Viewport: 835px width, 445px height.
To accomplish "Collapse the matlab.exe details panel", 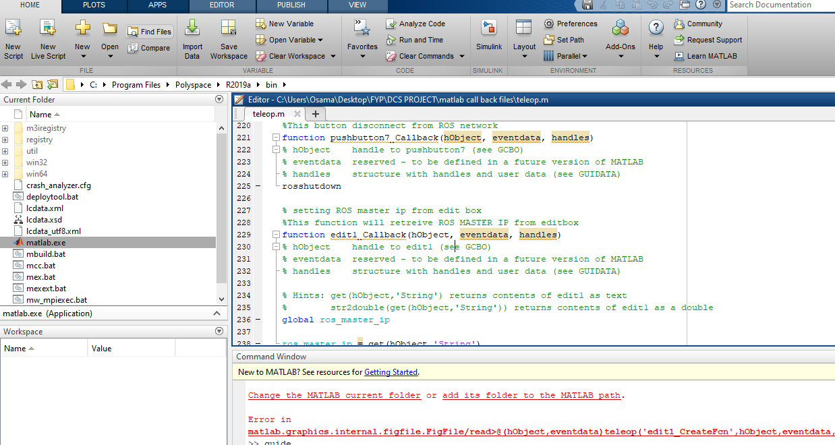I will (217, 314).
